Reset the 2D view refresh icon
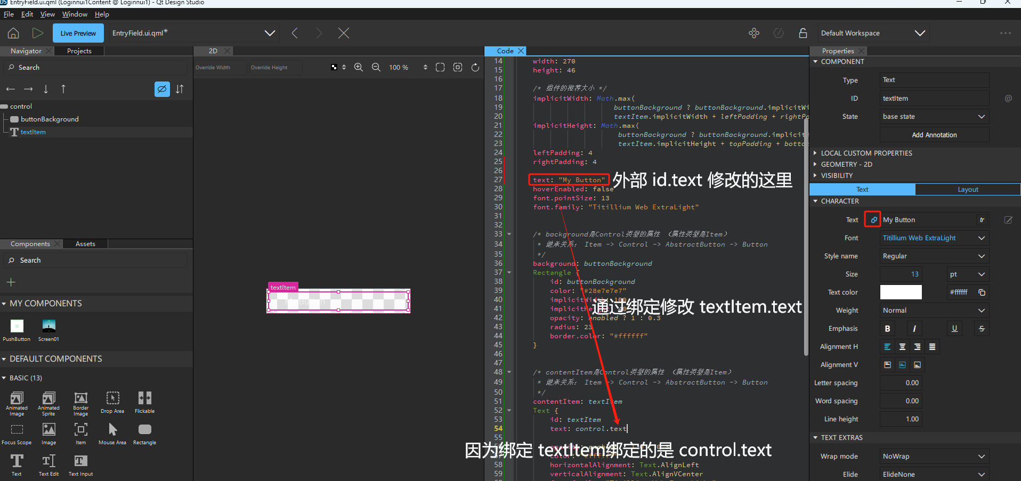 pos(475,67)
